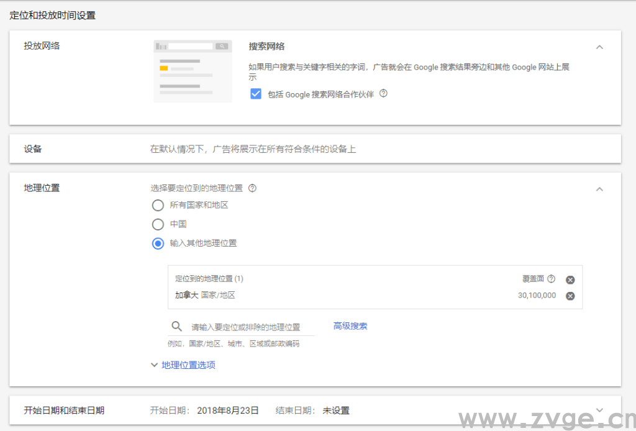The width and height of the screenshot is (636, 431).
Task: Expand the 开始日期和结束日期 section
Action: pyautogui.click(x=599, y=409)
